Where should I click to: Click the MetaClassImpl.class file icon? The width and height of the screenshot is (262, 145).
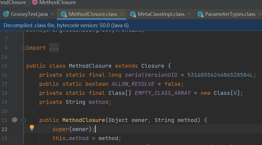click(x=133, y=14)
